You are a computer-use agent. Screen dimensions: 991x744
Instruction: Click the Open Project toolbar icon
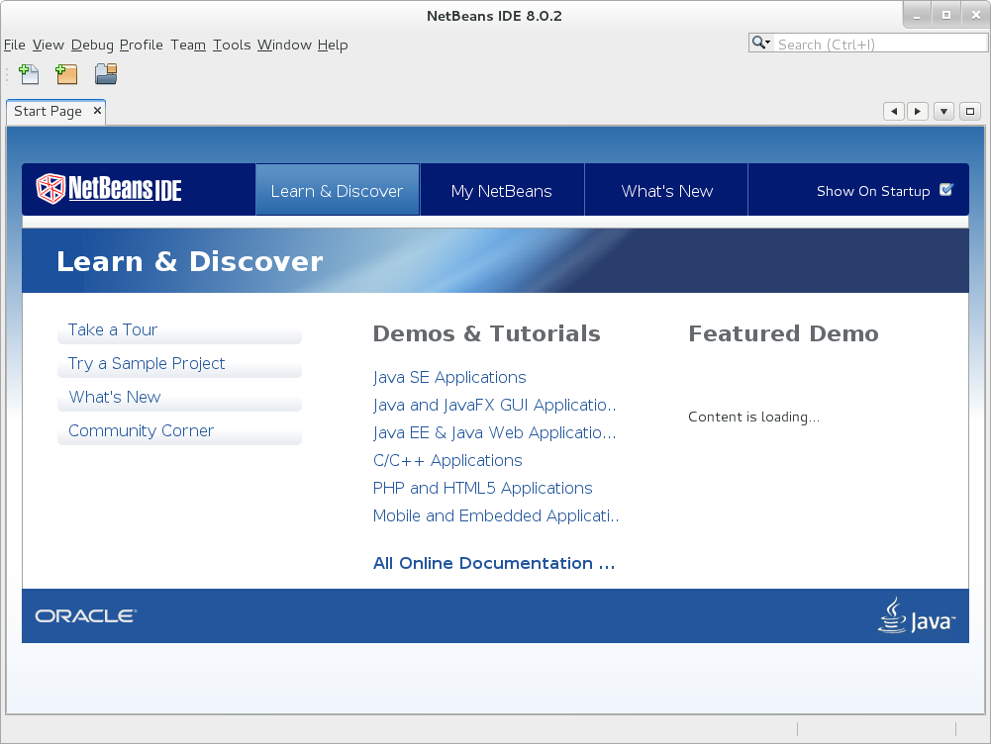pos(106,74)
